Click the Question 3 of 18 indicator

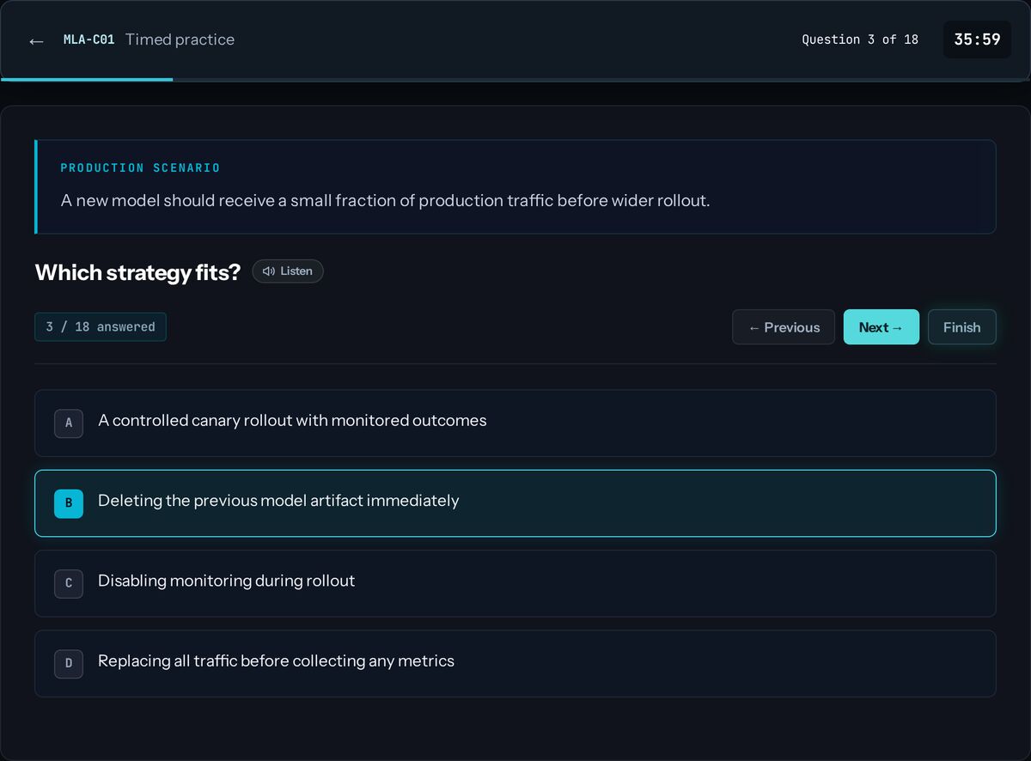(860, 40)
